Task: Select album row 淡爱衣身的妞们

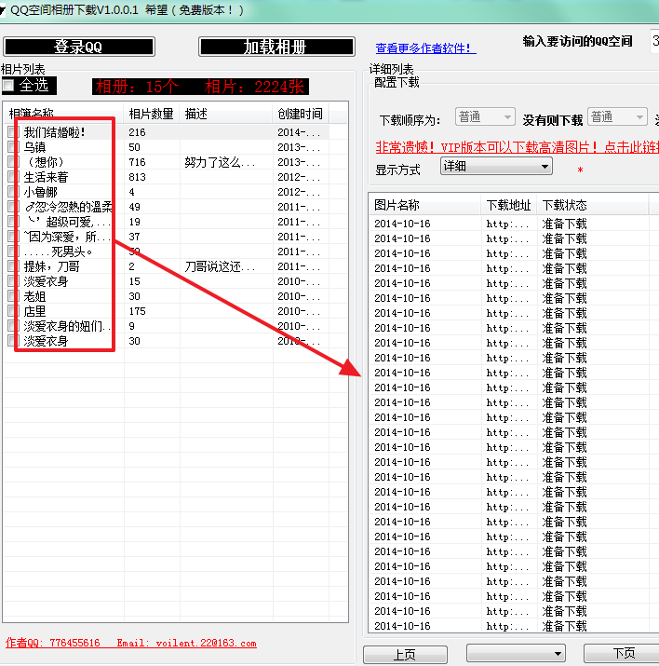Action: click(x=168, y=326)
